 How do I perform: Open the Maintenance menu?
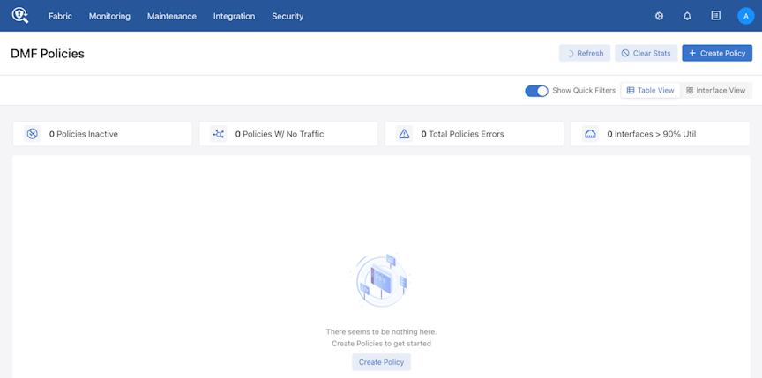click(x=172, y=16)
